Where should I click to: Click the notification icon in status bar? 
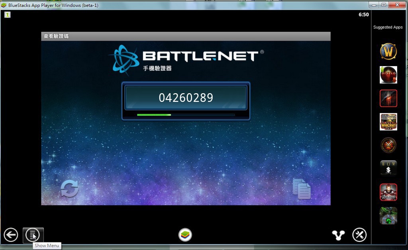[x=7, y=15]
